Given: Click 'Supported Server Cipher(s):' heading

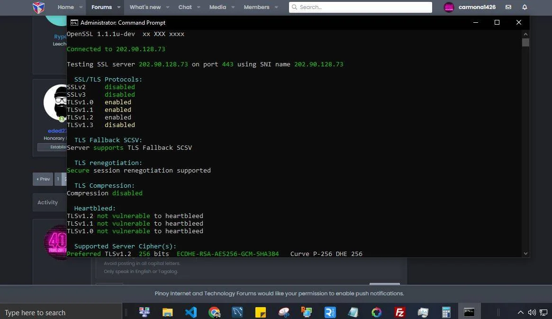Looking at the screenshot, I should (126, 246).
